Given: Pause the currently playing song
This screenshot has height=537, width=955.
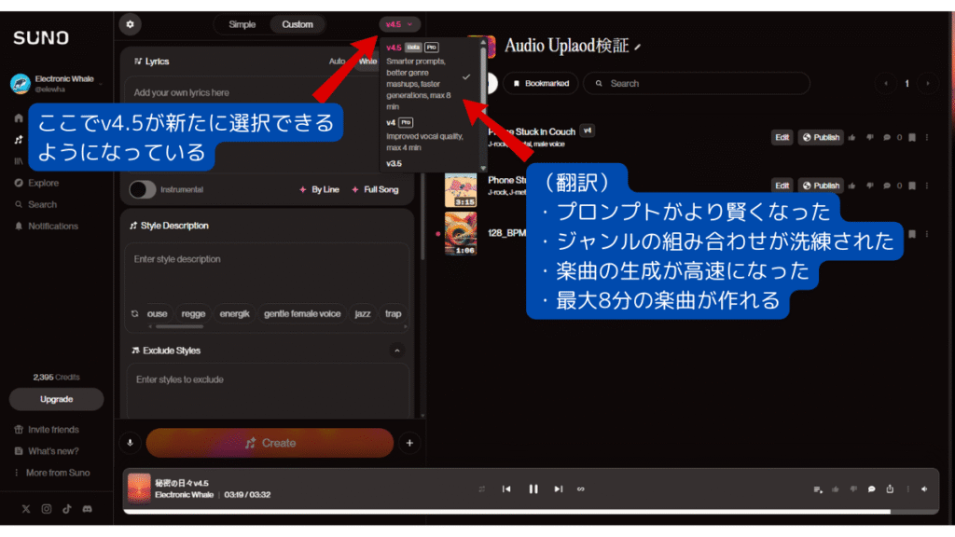Looking at the screenshot, I should [x=533, y=489].
